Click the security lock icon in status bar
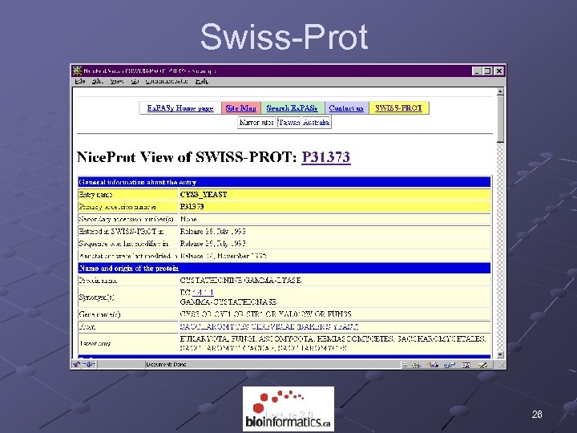The width and height of the screenshot is (577, 433). click(77, 365)
